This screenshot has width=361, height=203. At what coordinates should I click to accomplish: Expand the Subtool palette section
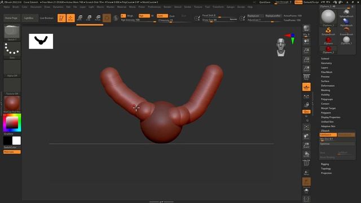coord(325,59)
